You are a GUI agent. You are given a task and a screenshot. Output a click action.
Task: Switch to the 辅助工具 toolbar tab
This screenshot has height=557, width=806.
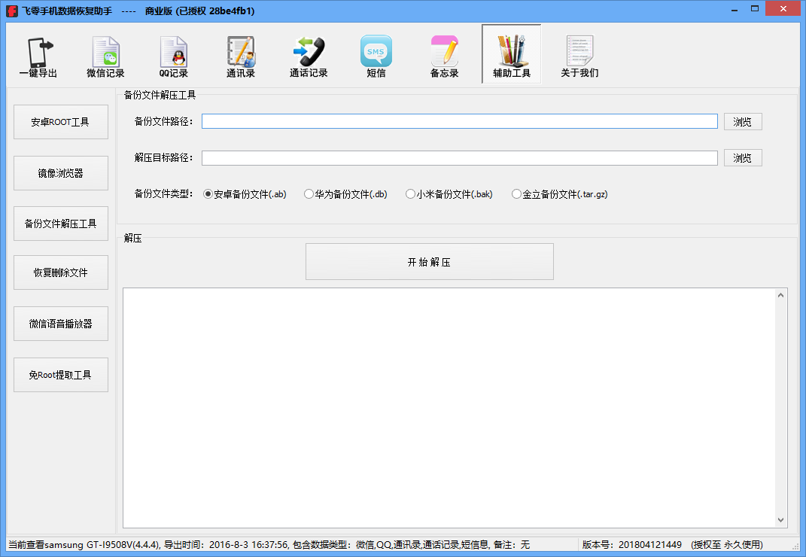[x=512, y=55]
